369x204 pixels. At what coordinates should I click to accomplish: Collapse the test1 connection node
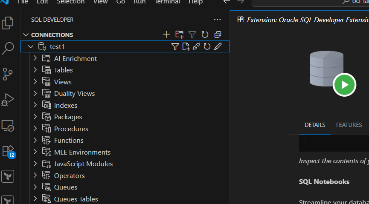click(x=30, y=46)
